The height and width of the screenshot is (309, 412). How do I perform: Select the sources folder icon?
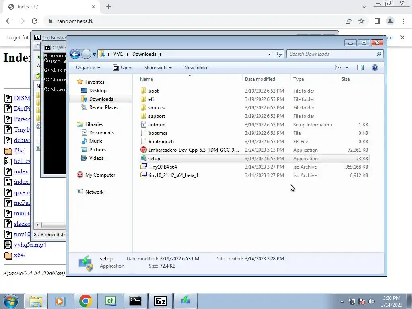coord(144,107)
